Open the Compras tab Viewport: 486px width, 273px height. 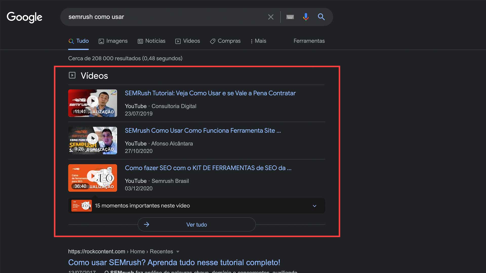click(x=225, y=41)
